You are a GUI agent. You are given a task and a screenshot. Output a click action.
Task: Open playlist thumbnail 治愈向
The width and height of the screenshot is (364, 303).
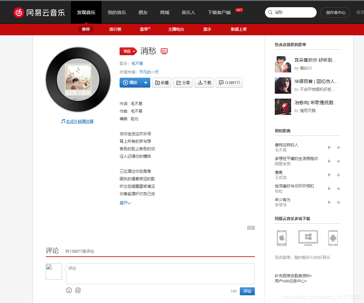283,107
